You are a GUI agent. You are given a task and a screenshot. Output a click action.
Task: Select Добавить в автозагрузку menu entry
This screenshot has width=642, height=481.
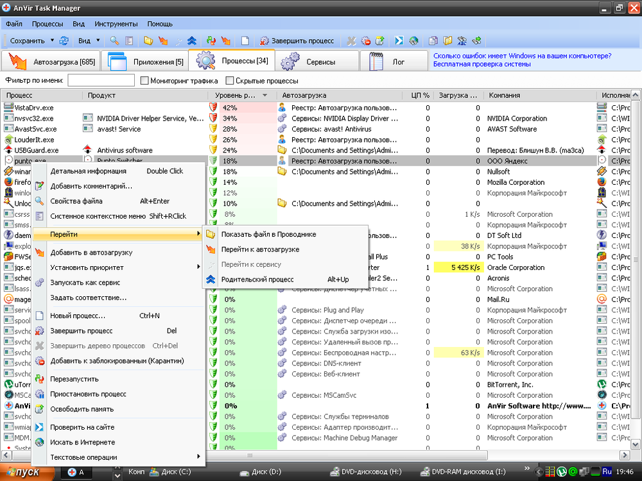tap(118, 252)
